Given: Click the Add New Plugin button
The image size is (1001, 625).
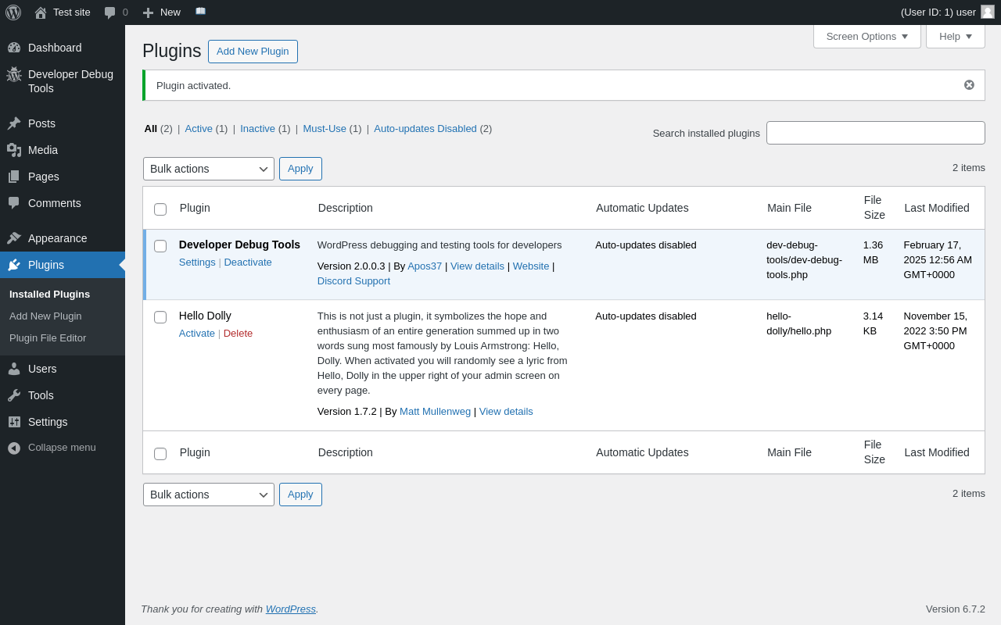Looking at the screenshot, I should 253,52.
